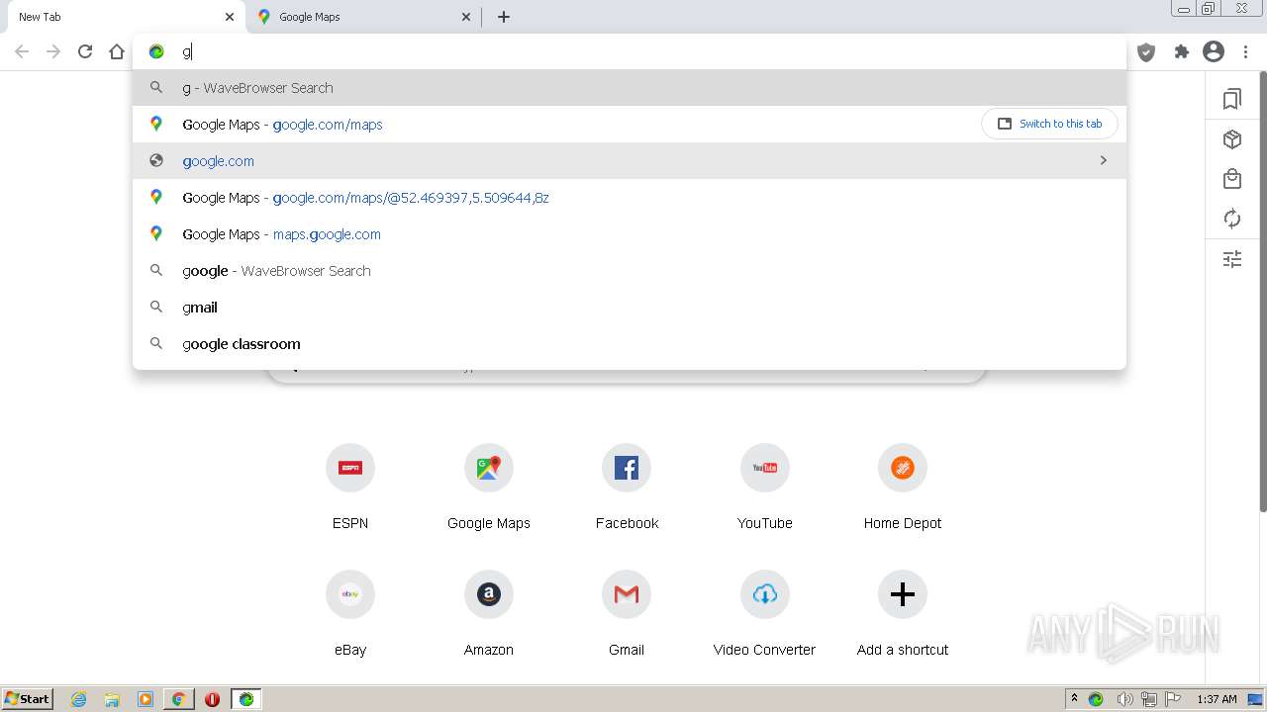This screenshot has width=1267, height=712.
Task: Select the gmail search suggestion
Action: (x=630, y=308)
